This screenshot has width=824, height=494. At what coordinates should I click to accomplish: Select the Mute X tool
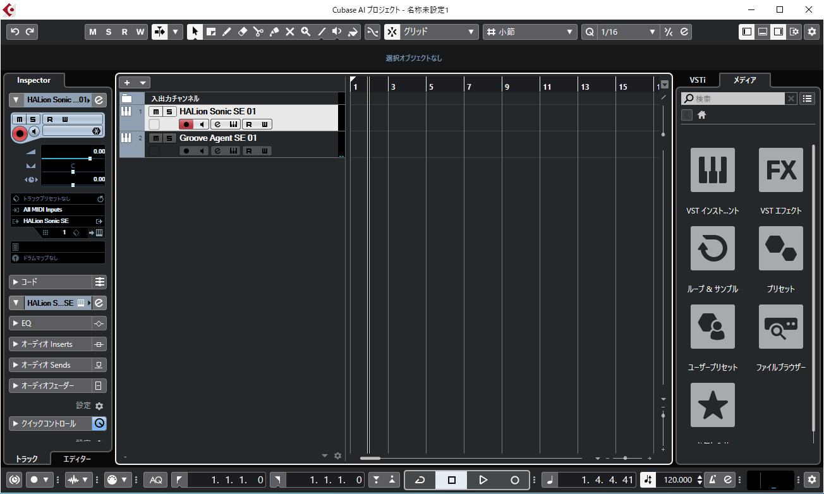290,32
